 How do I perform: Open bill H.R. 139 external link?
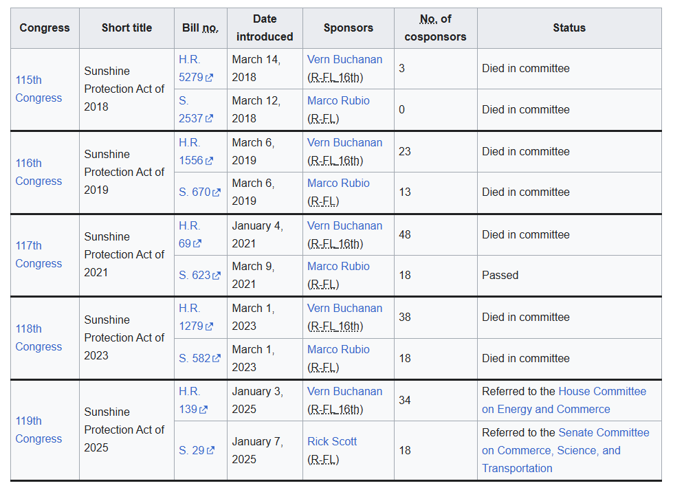193,401
